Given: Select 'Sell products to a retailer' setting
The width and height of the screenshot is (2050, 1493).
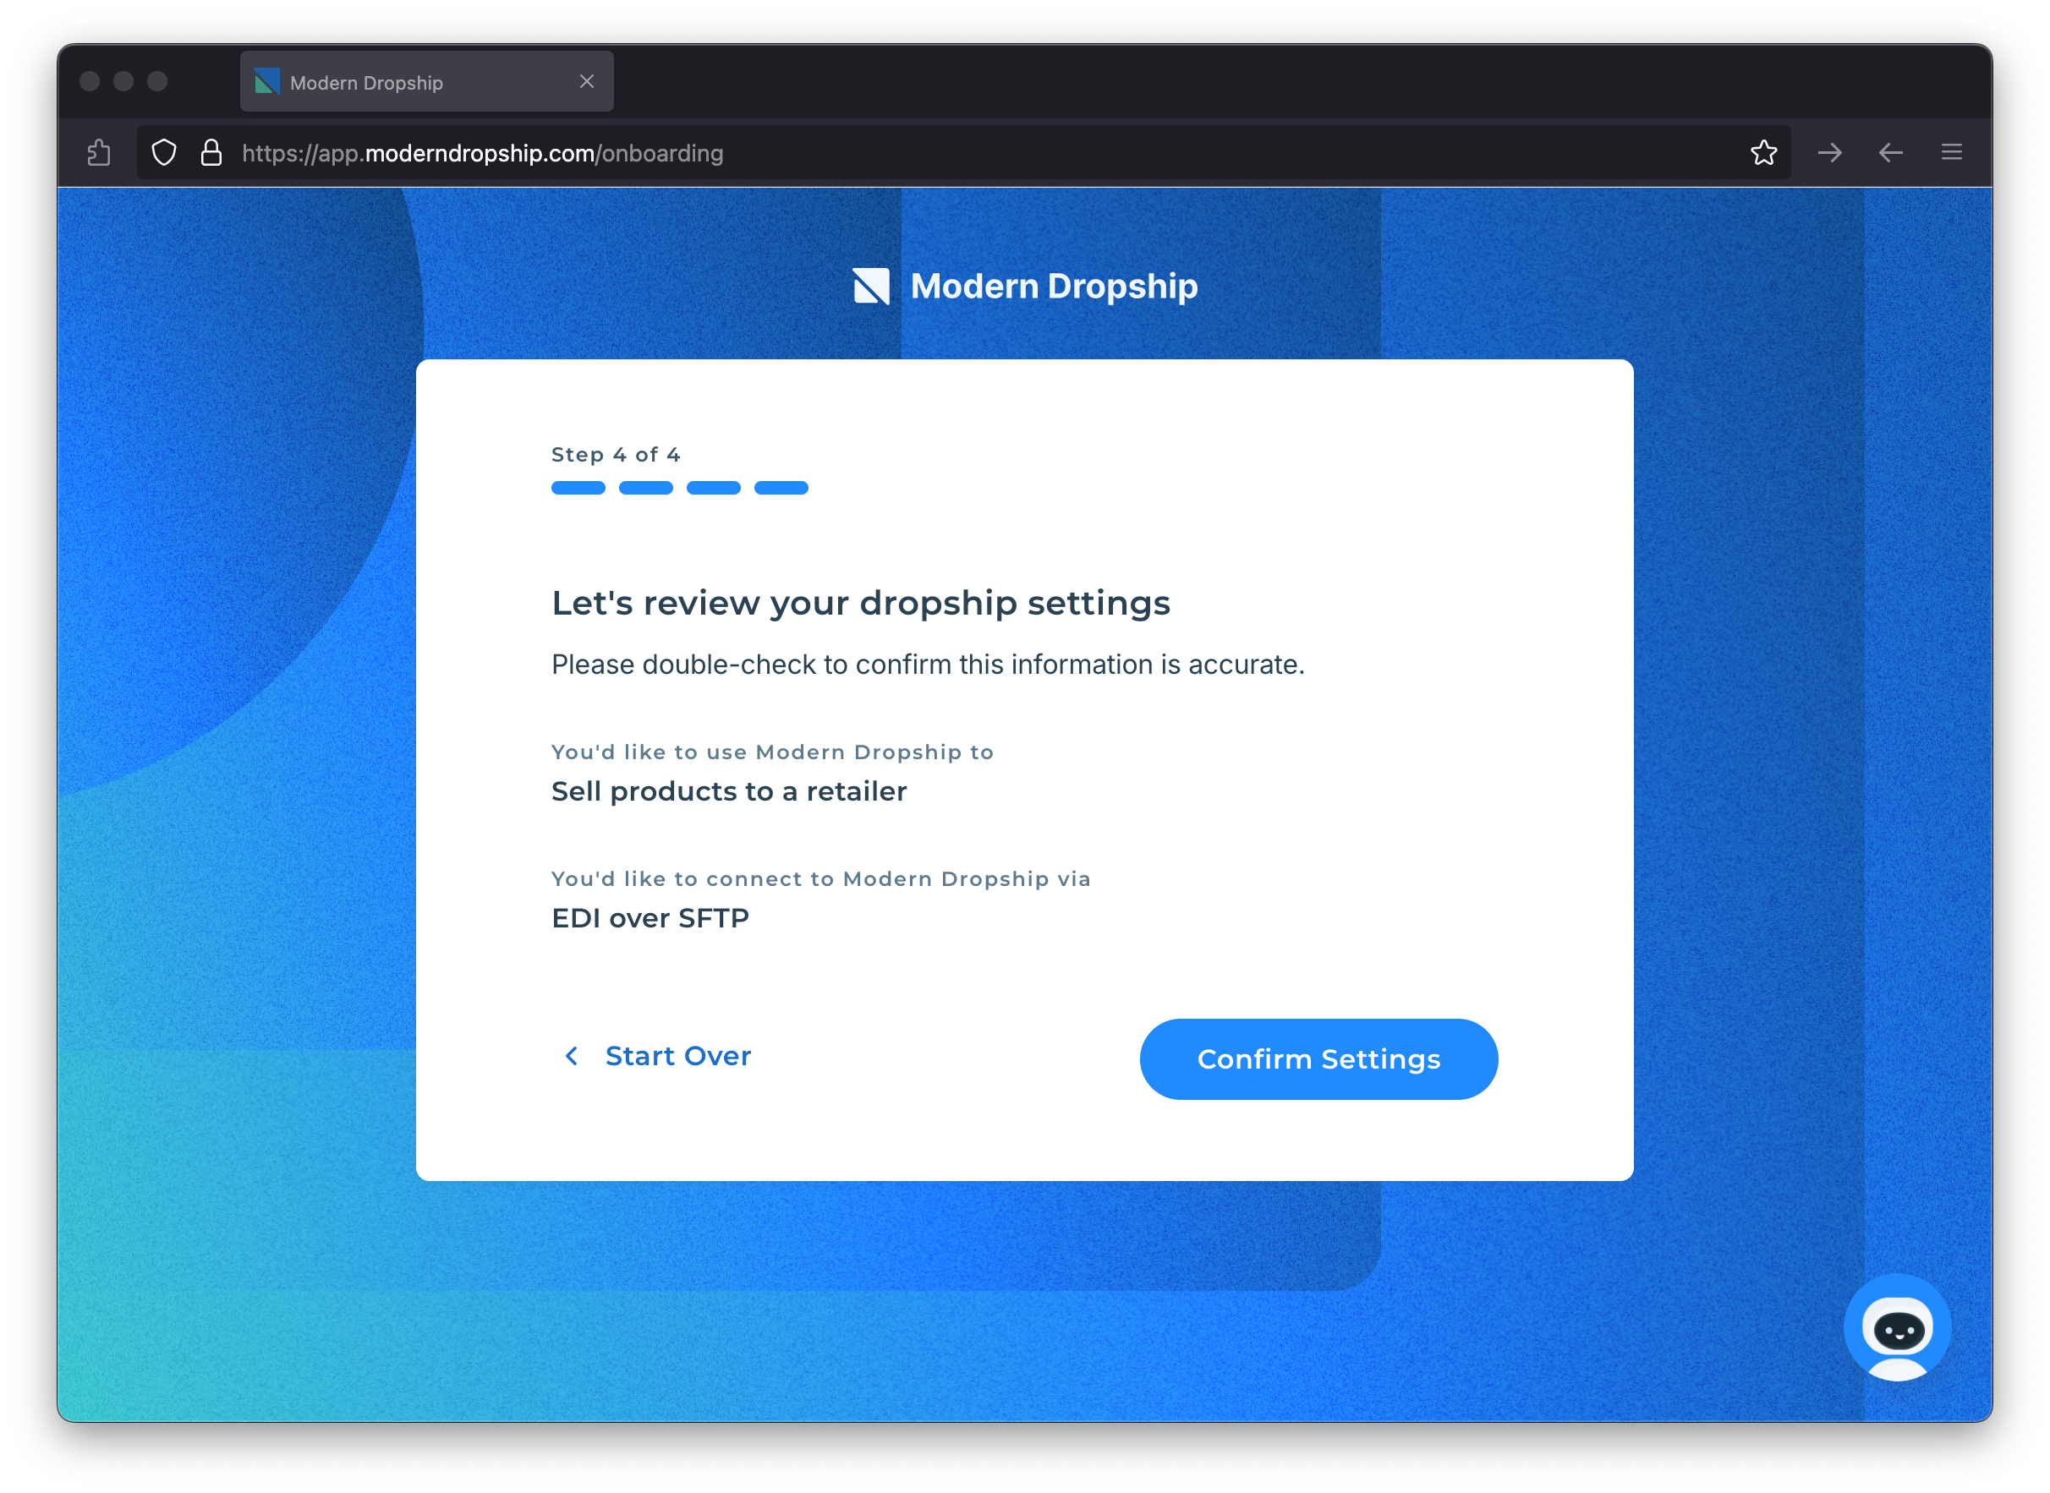Looking at the screenshot, I should pyautogui.click(x=729, y=791).
